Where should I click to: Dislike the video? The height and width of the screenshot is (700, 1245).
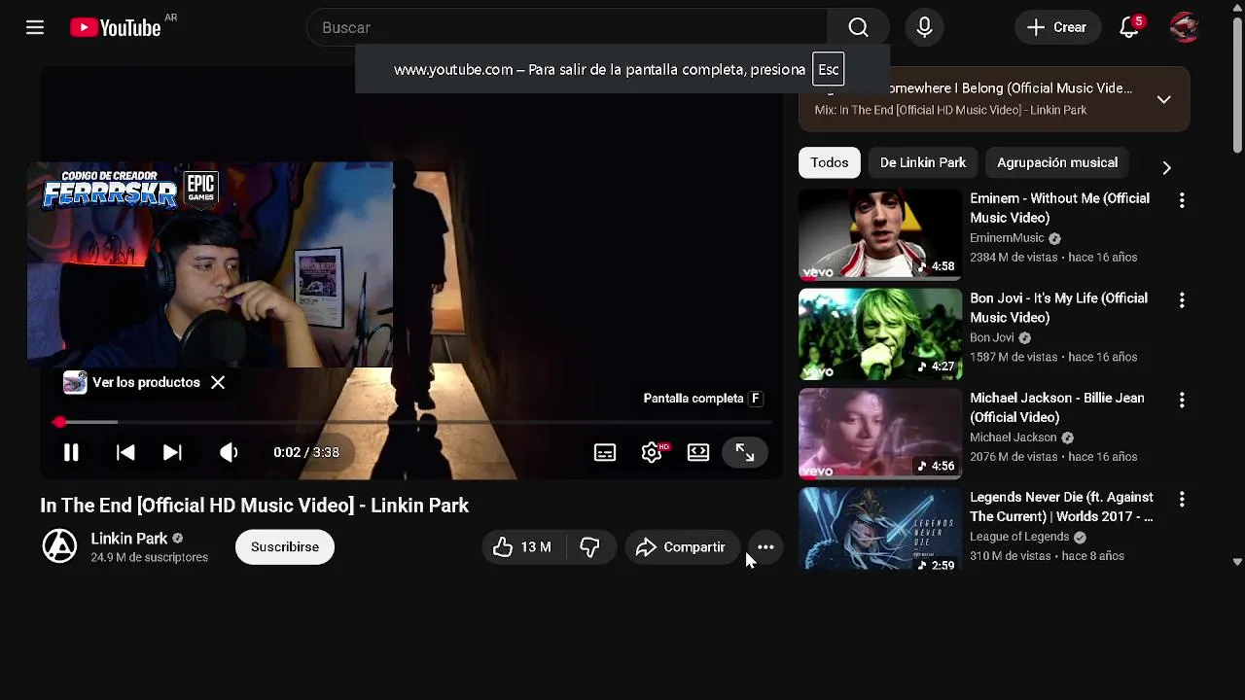(x=589, y=547)
